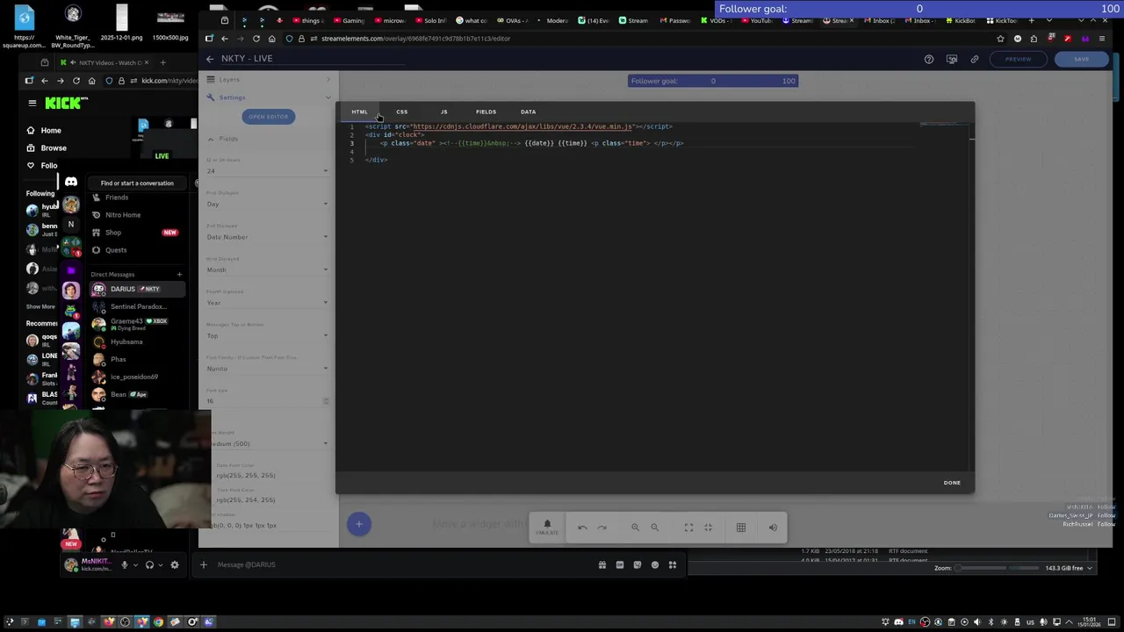This screenshot has height=632, width=1124.
Task: Click the redo arrow in bottom toolbar
Action: pos(602,528)
